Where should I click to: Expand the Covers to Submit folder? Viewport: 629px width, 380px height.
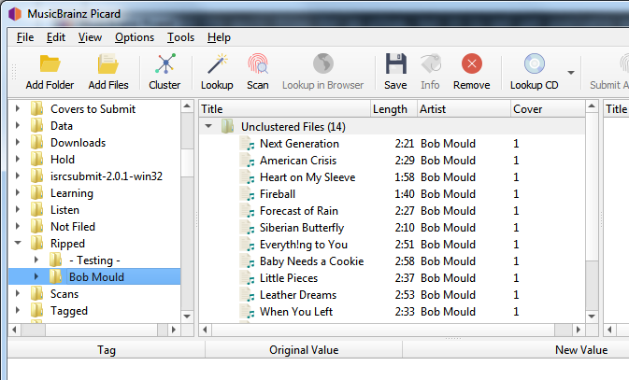pos(17,108)
